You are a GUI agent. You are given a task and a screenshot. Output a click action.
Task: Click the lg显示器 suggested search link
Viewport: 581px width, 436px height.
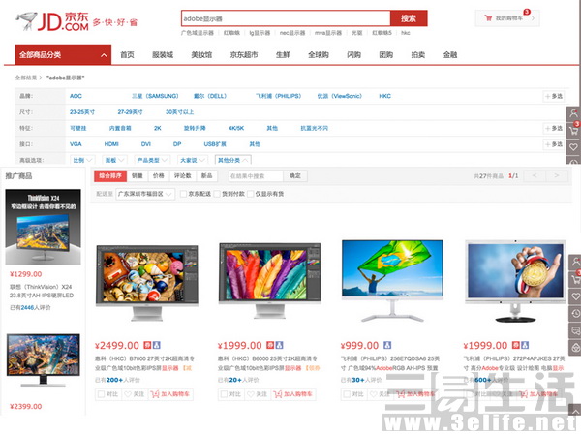coord(260,33)
